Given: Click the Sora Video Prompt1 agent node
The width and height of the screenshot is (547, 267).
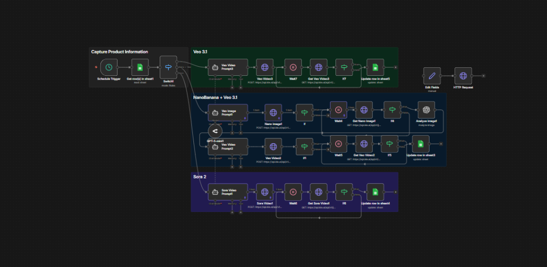Looking at the screenshot, I should pos(228,192).
